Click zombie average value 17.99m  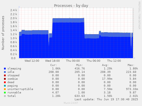107,79
